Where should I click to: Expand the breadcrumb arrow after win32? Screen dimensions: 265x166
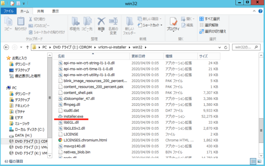pyautogui.click(x=145, y=47)
